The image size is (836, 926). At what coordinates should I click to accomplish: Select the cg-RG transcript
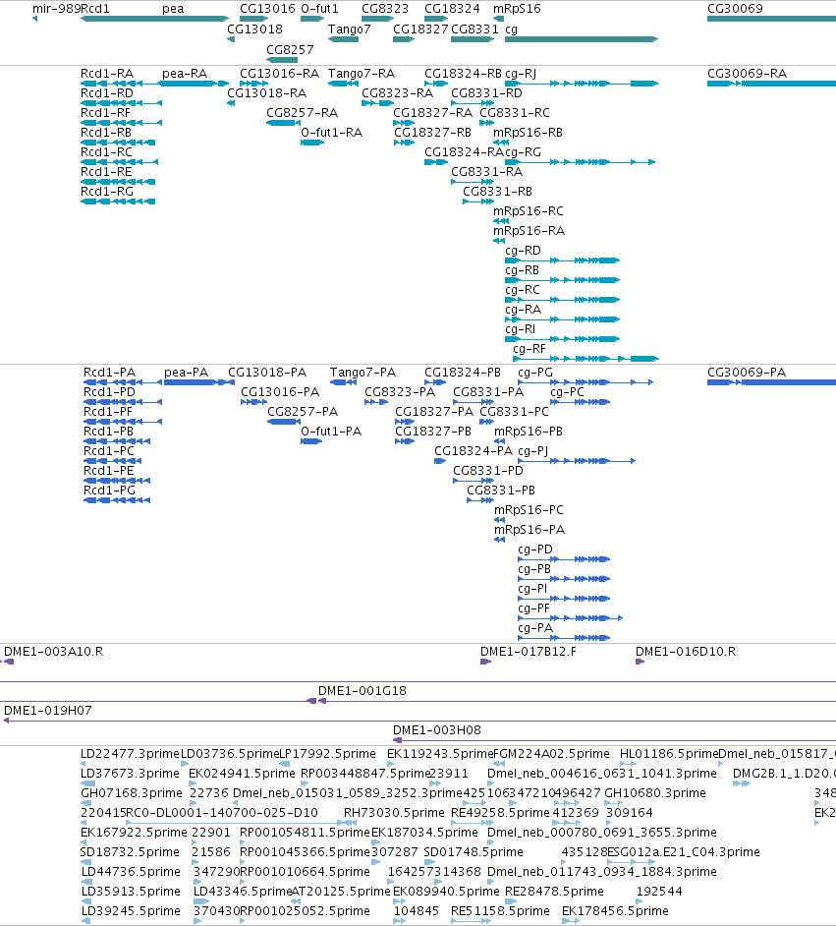(x=580, y=162)
